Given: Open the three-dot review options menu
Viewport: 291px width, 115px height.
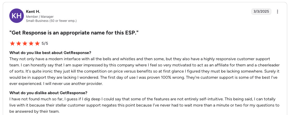Looking at the screenshot, I should 278,12.
